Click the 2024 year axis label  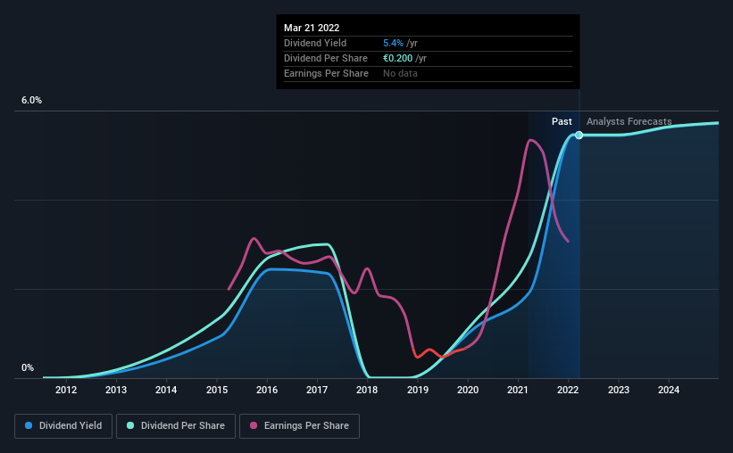coord(669,390)
